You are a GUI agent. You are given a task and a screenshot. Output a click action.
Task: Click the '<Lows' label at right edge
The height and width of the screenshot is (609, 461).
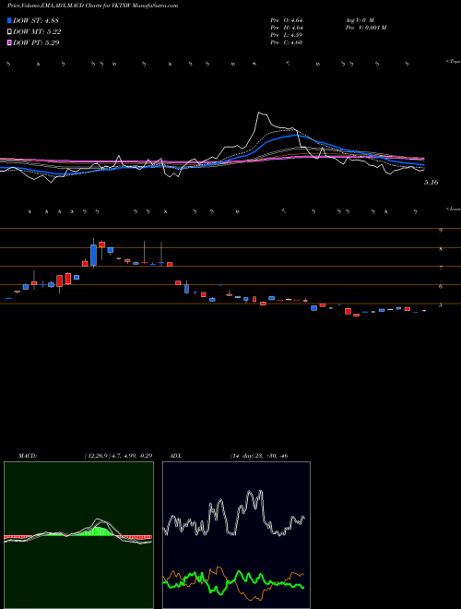click(x=453, y=209)
